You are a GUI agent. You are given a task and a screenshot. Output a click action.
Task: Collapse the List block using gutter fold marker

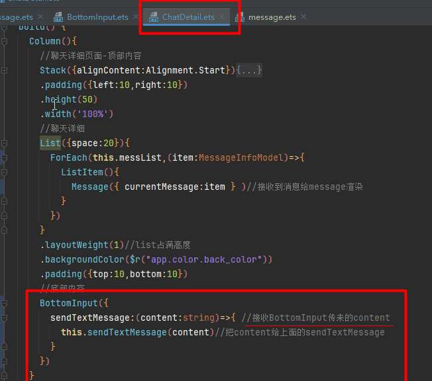(4, 143)
